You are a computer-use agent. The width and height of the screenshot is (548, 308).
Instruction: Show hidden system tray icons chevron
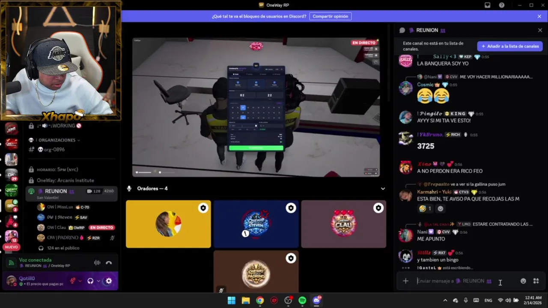pyautogui.click(x=445, y=300)
